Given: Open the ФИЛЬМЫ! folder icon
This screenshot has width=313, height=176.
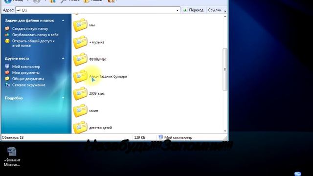Looking at the screenshot, I should coord(80,59).
